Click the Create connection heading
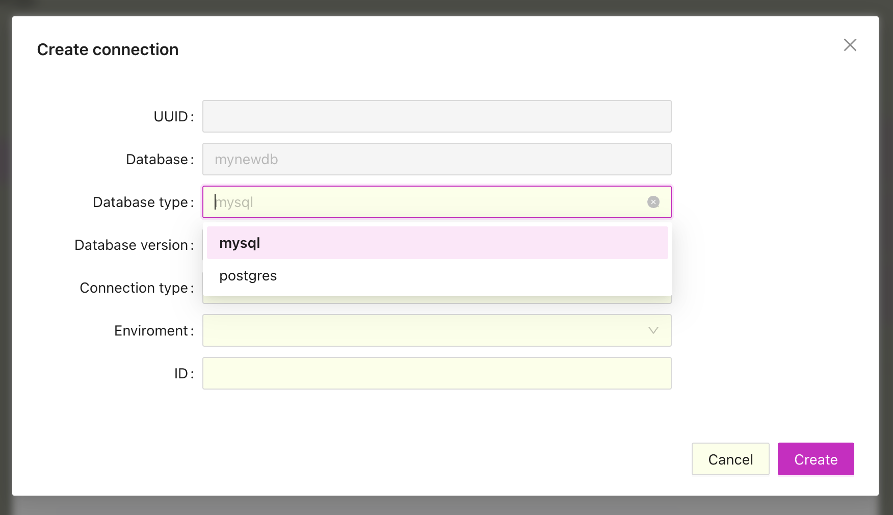The width and height of the screenshot is (893, 515). [x=107, y=49]
